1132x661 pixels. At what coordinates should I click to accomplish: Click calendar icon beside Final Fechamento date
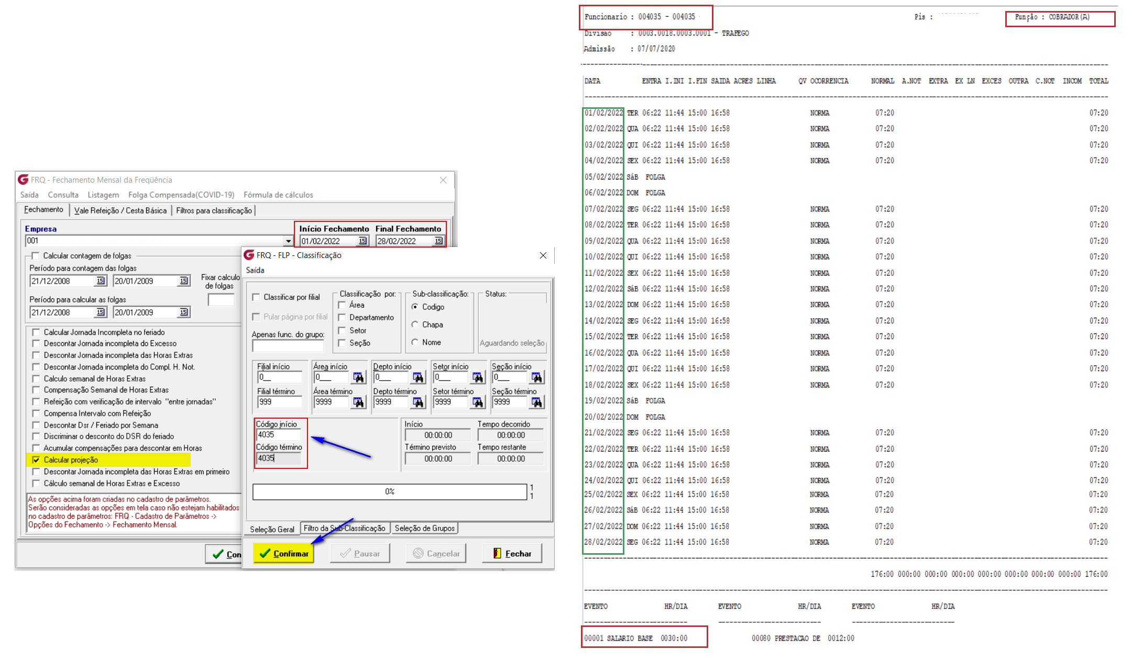pos(438,241)
